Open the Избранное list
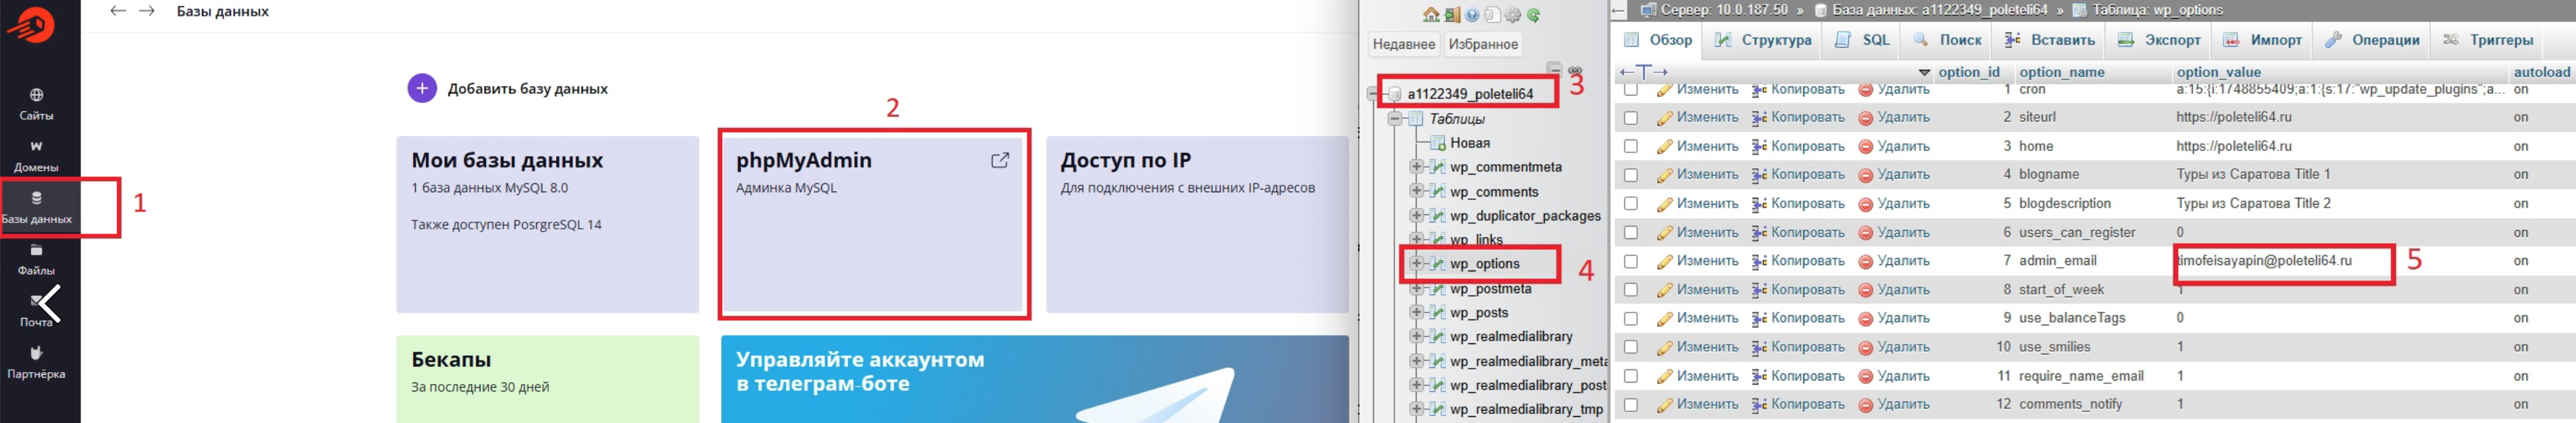 pyautogui.click(x=1483, y=44)
